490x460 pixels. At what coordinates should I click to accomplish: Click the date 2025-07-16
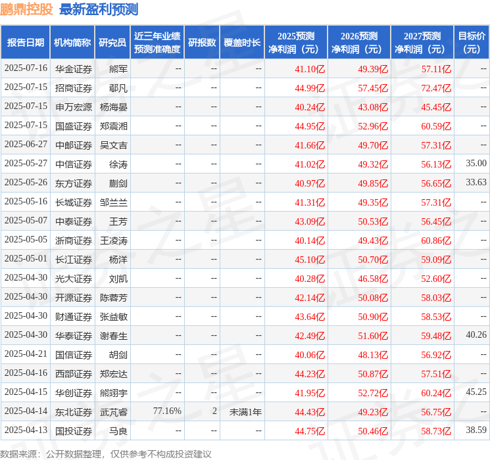pos(26,68)
